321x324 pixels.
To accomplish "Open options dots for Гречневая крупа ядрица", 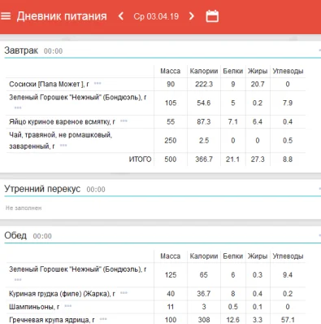I will 103,319.
